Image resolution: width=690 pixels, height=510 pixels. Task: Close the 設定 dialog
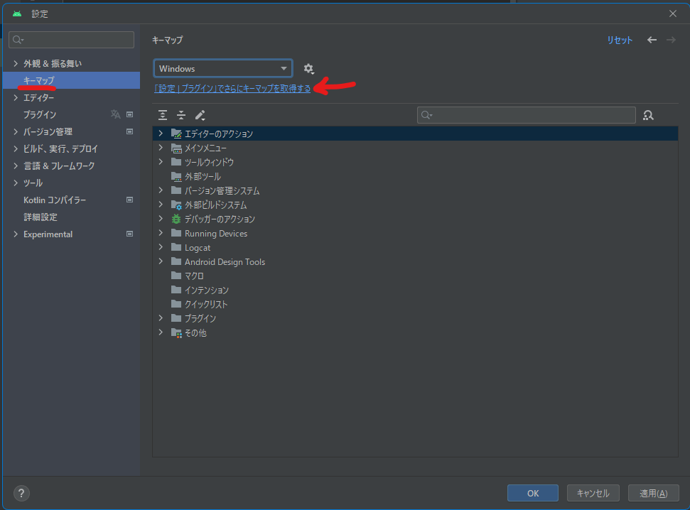(673, 13)
